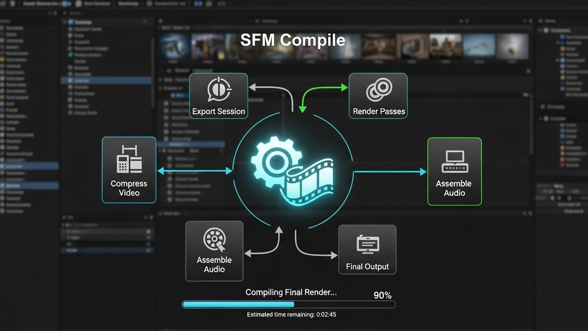Screen dimensions: 588x331
Task: Click the 90% progress percentage
Action: coord(382,295)
